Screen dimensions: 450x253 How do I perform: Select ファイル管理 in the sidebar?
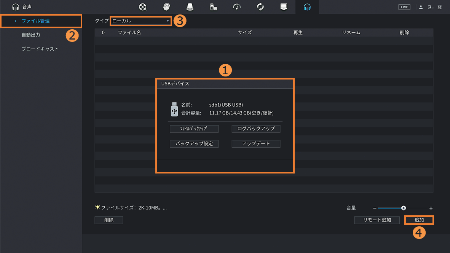35,21
